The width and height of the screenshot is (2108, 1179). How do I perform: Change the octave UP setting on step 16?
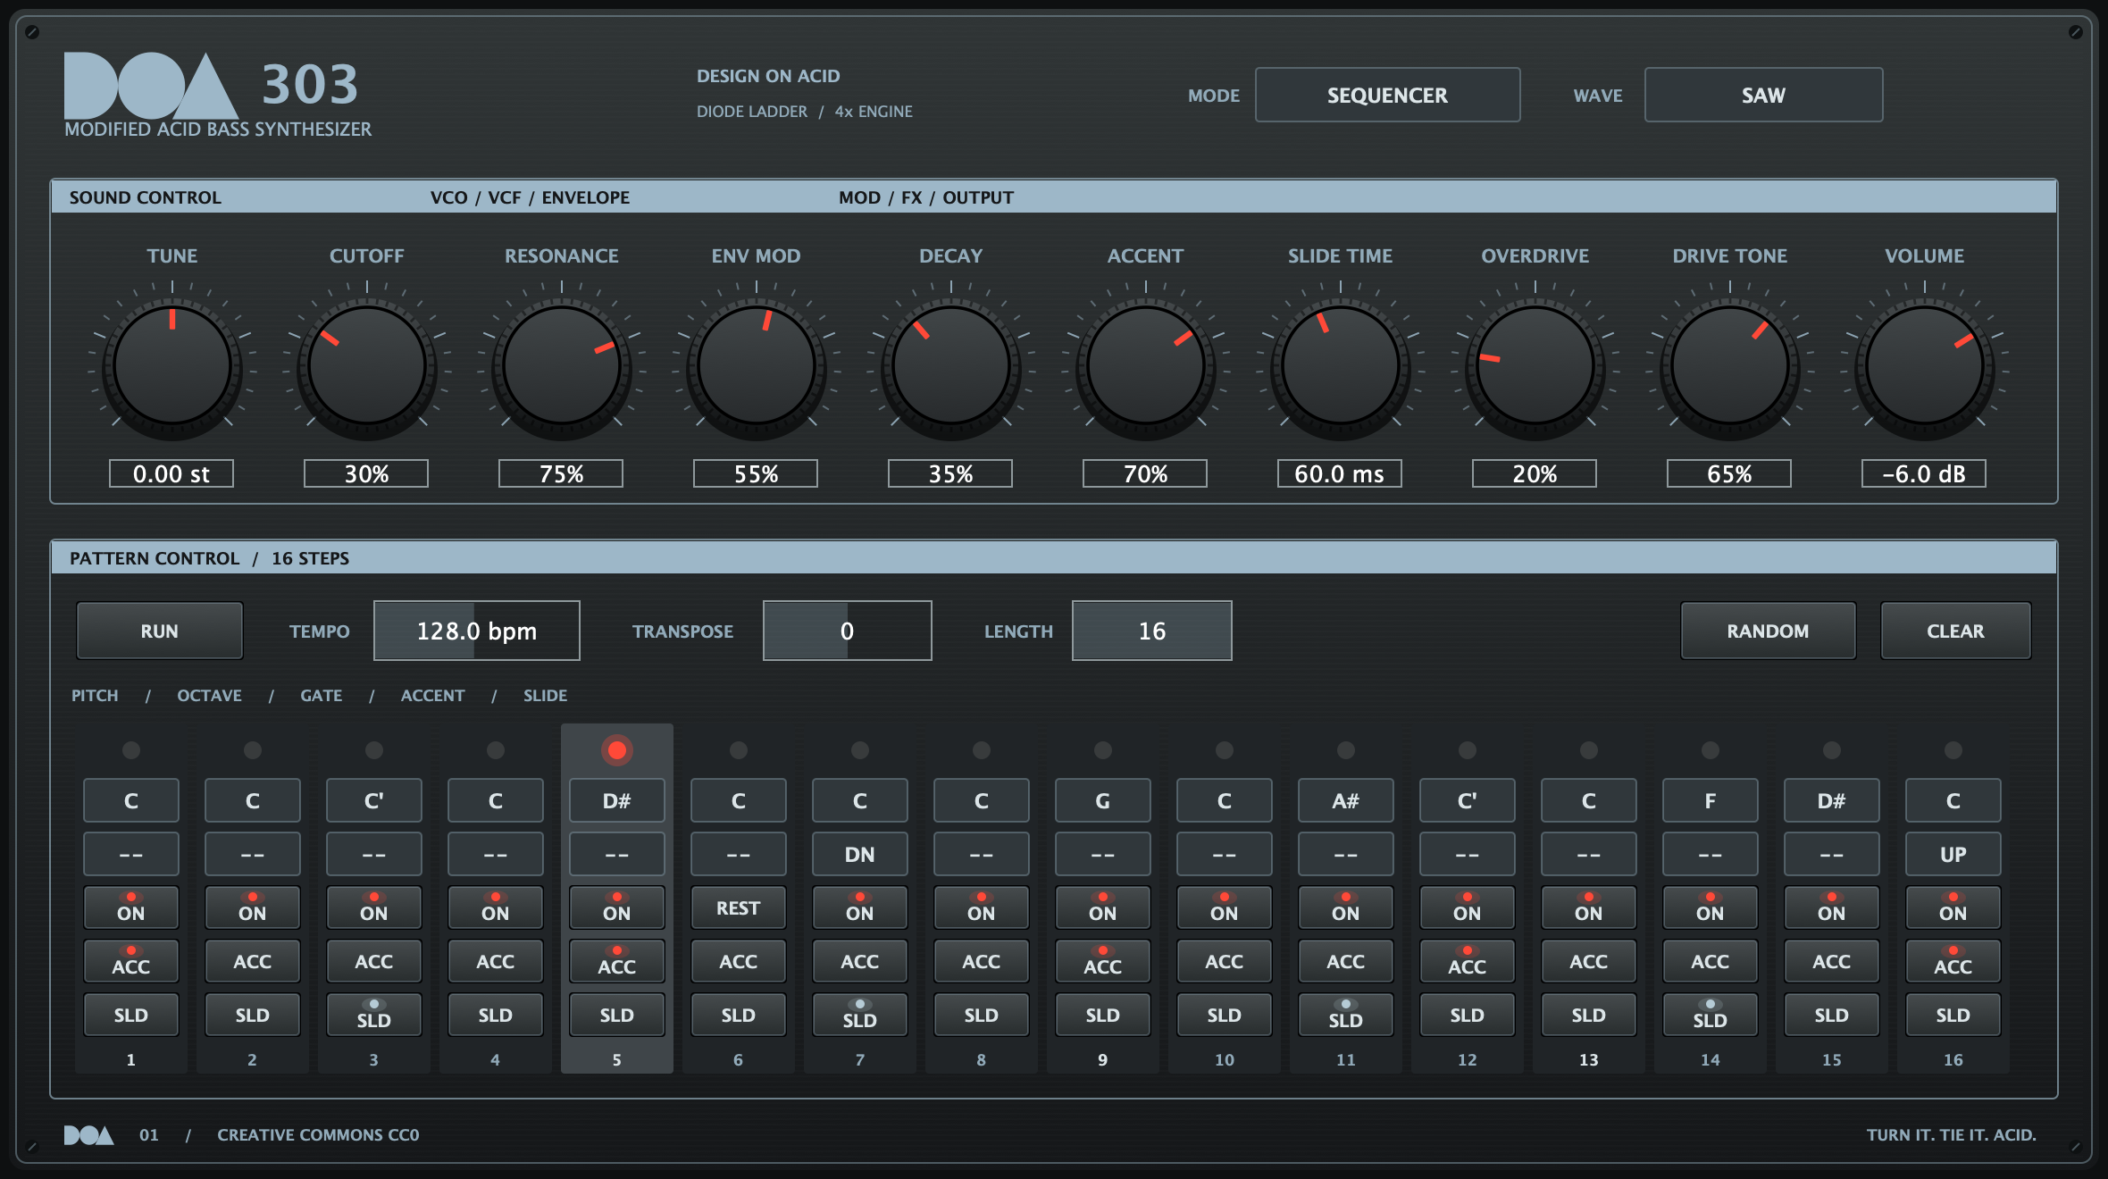click(x=1953, y=854)
